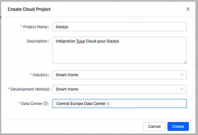
Task: Grab the Description textarea resize handle
Action: (x=185, y=62)
